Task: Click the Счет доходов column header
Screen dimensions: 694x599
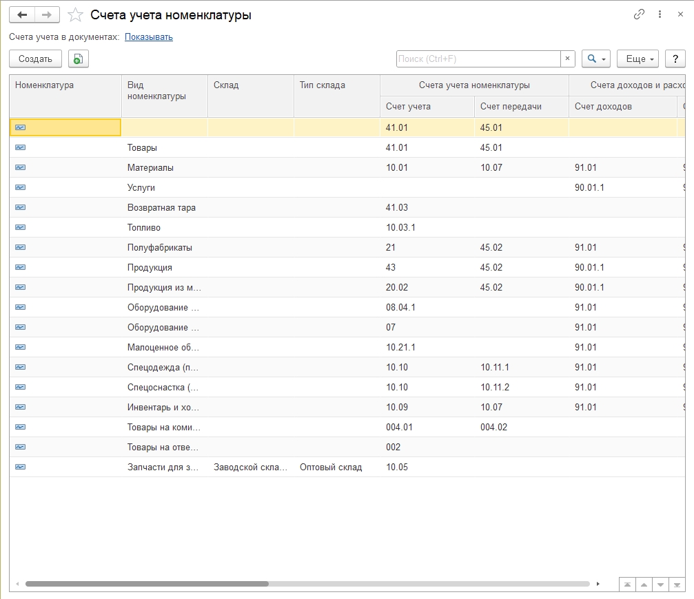Action: click(x=623, y=107)
